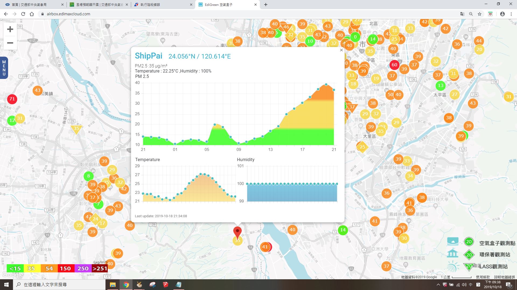This screenshot has height=290, width=517.
Task: Select the red 71 sensor marker
Action: (x=12, y=99)
